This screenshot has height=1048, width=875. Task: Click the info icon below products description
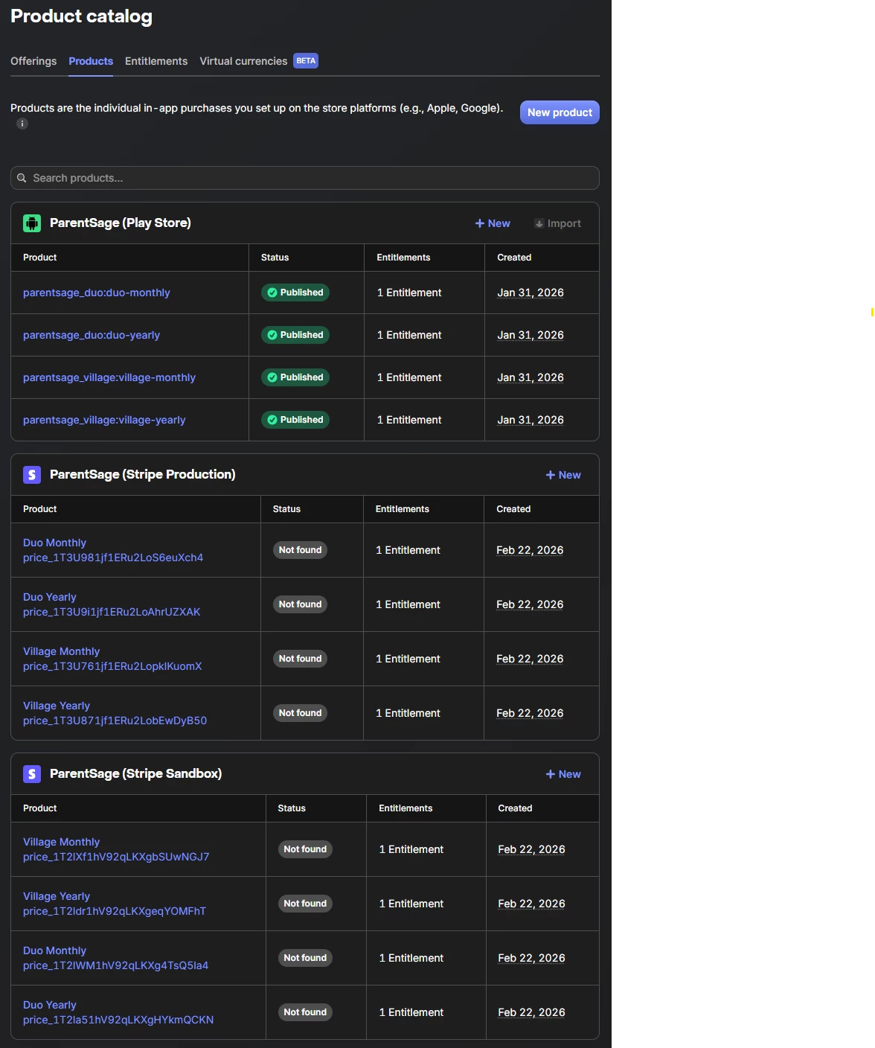coord(22,124)
